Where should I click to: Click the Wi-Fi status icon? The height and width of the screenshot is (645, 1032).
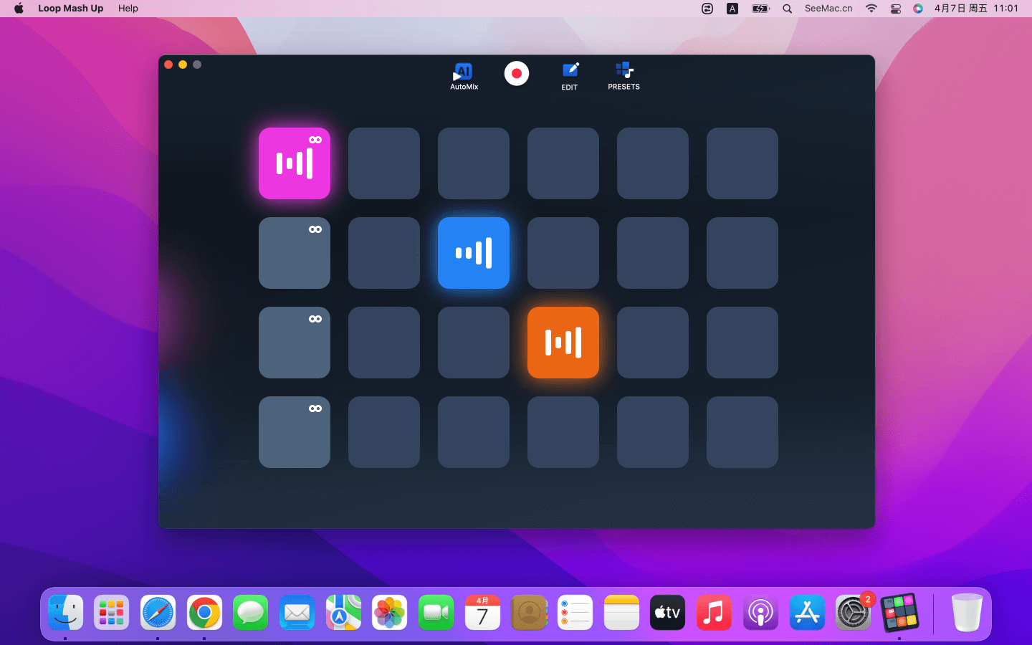click(871, 9)
